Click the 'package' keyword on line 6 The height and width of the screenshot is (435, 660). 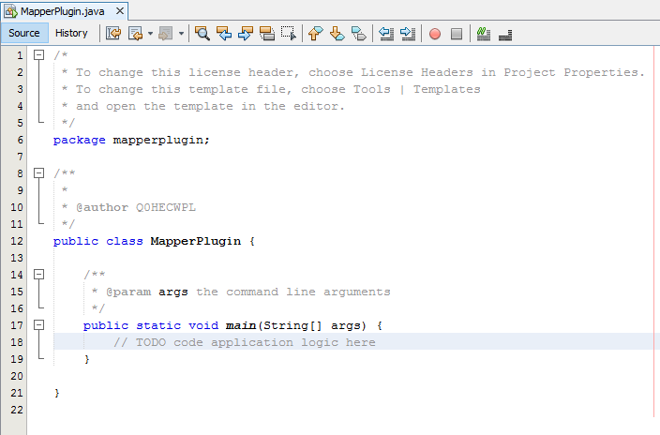(79, 140)
